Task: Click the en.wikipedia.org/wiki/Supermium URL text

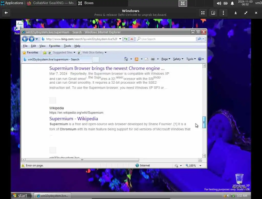Action: 76,113
